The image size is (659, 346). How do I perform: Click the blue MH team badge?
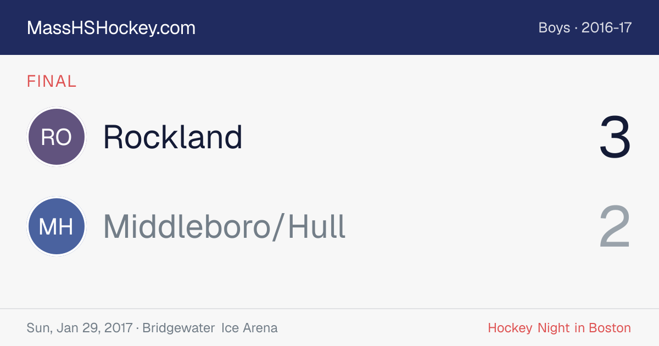pyautogui.click(x=56, y=227)
